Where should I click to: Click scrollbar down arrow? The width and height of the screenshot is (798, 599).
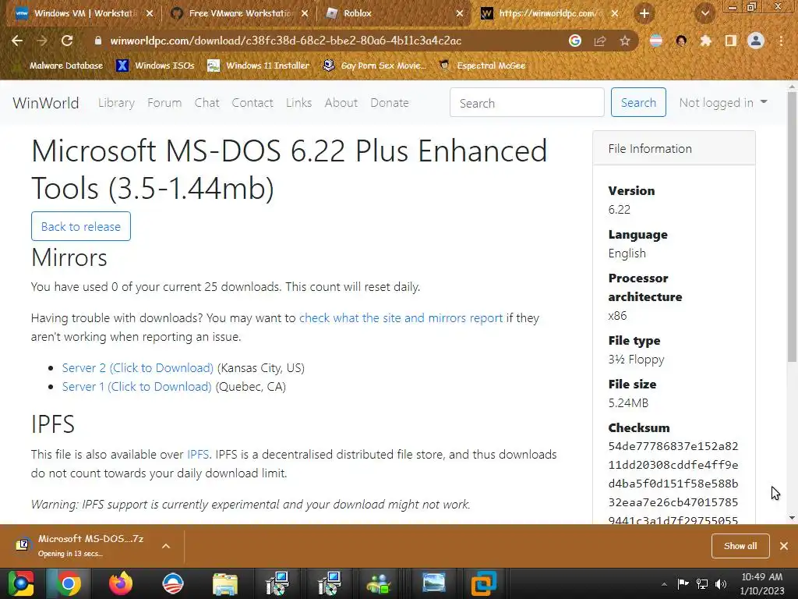(x=792, y=518)
